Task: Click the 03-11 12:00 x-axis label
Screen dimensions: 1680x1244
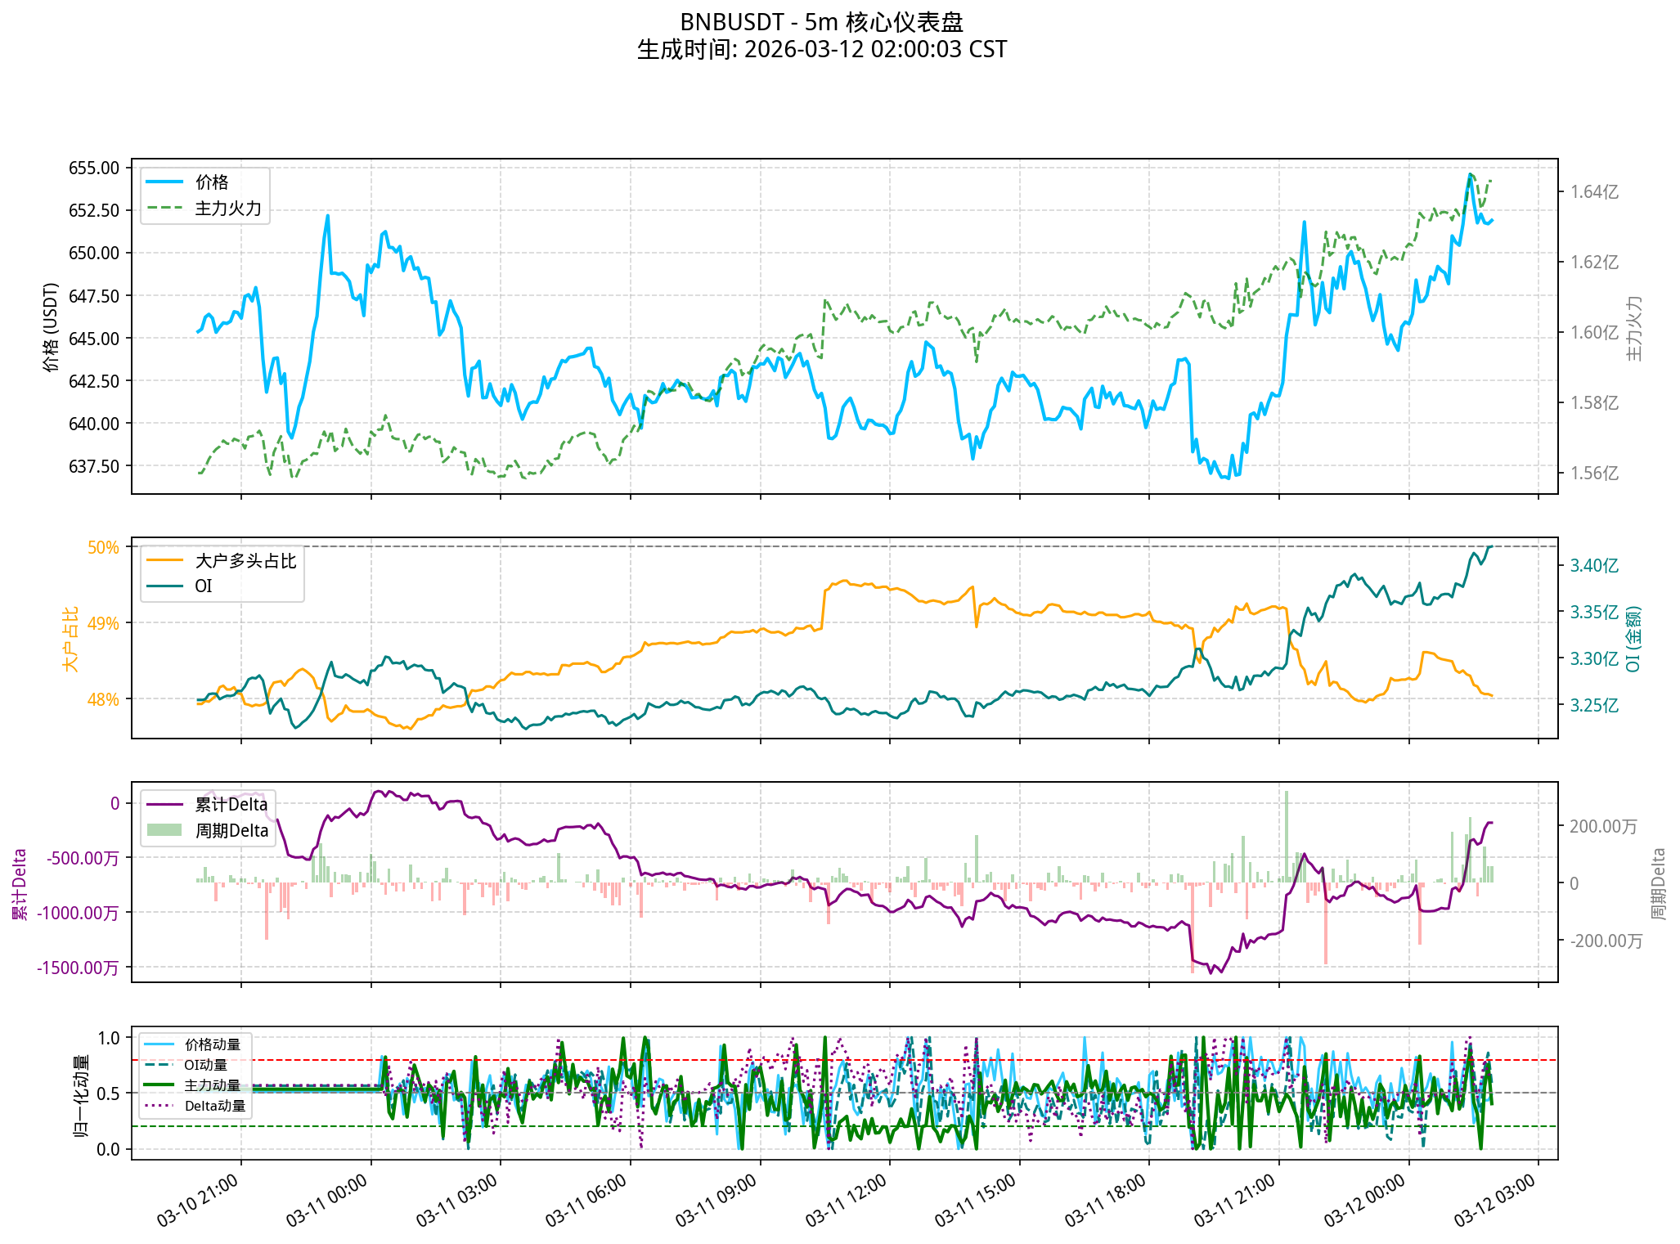Action: [846, 1200]
